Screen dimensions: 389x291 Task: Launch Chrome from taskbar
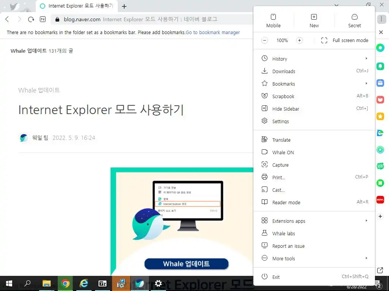(65, 283)
